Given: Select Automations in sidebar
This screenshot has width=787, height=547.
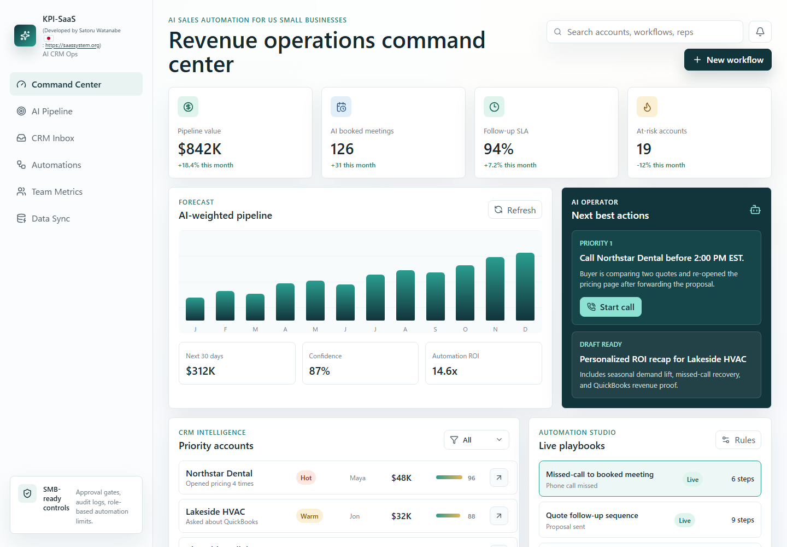Looking at the screenshot, I should [76, 165].
